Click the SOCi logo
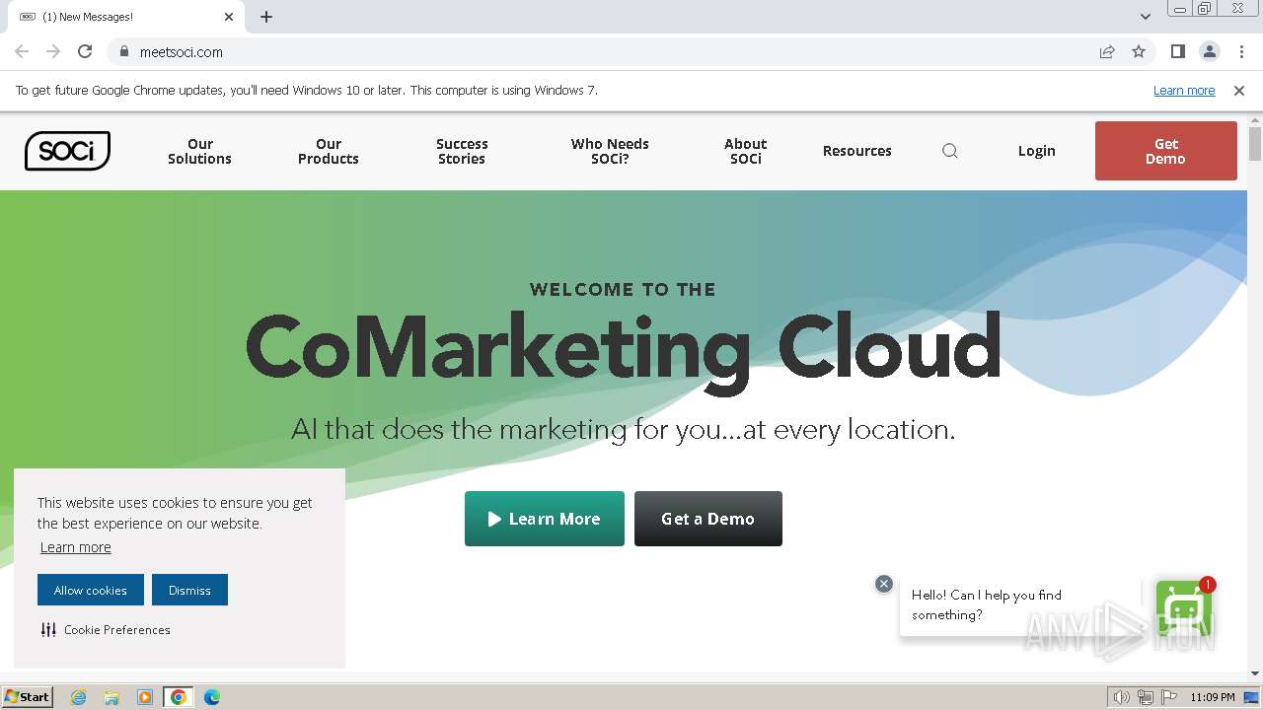The width and height of the screenshot is (1263, 710). (67, 151)
